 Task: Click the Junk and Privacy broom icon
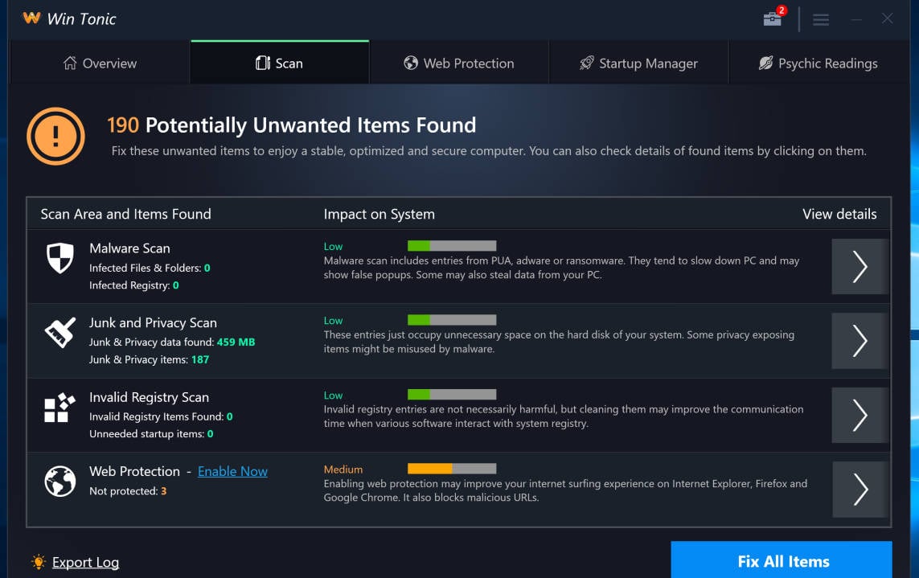click(59, 333)
